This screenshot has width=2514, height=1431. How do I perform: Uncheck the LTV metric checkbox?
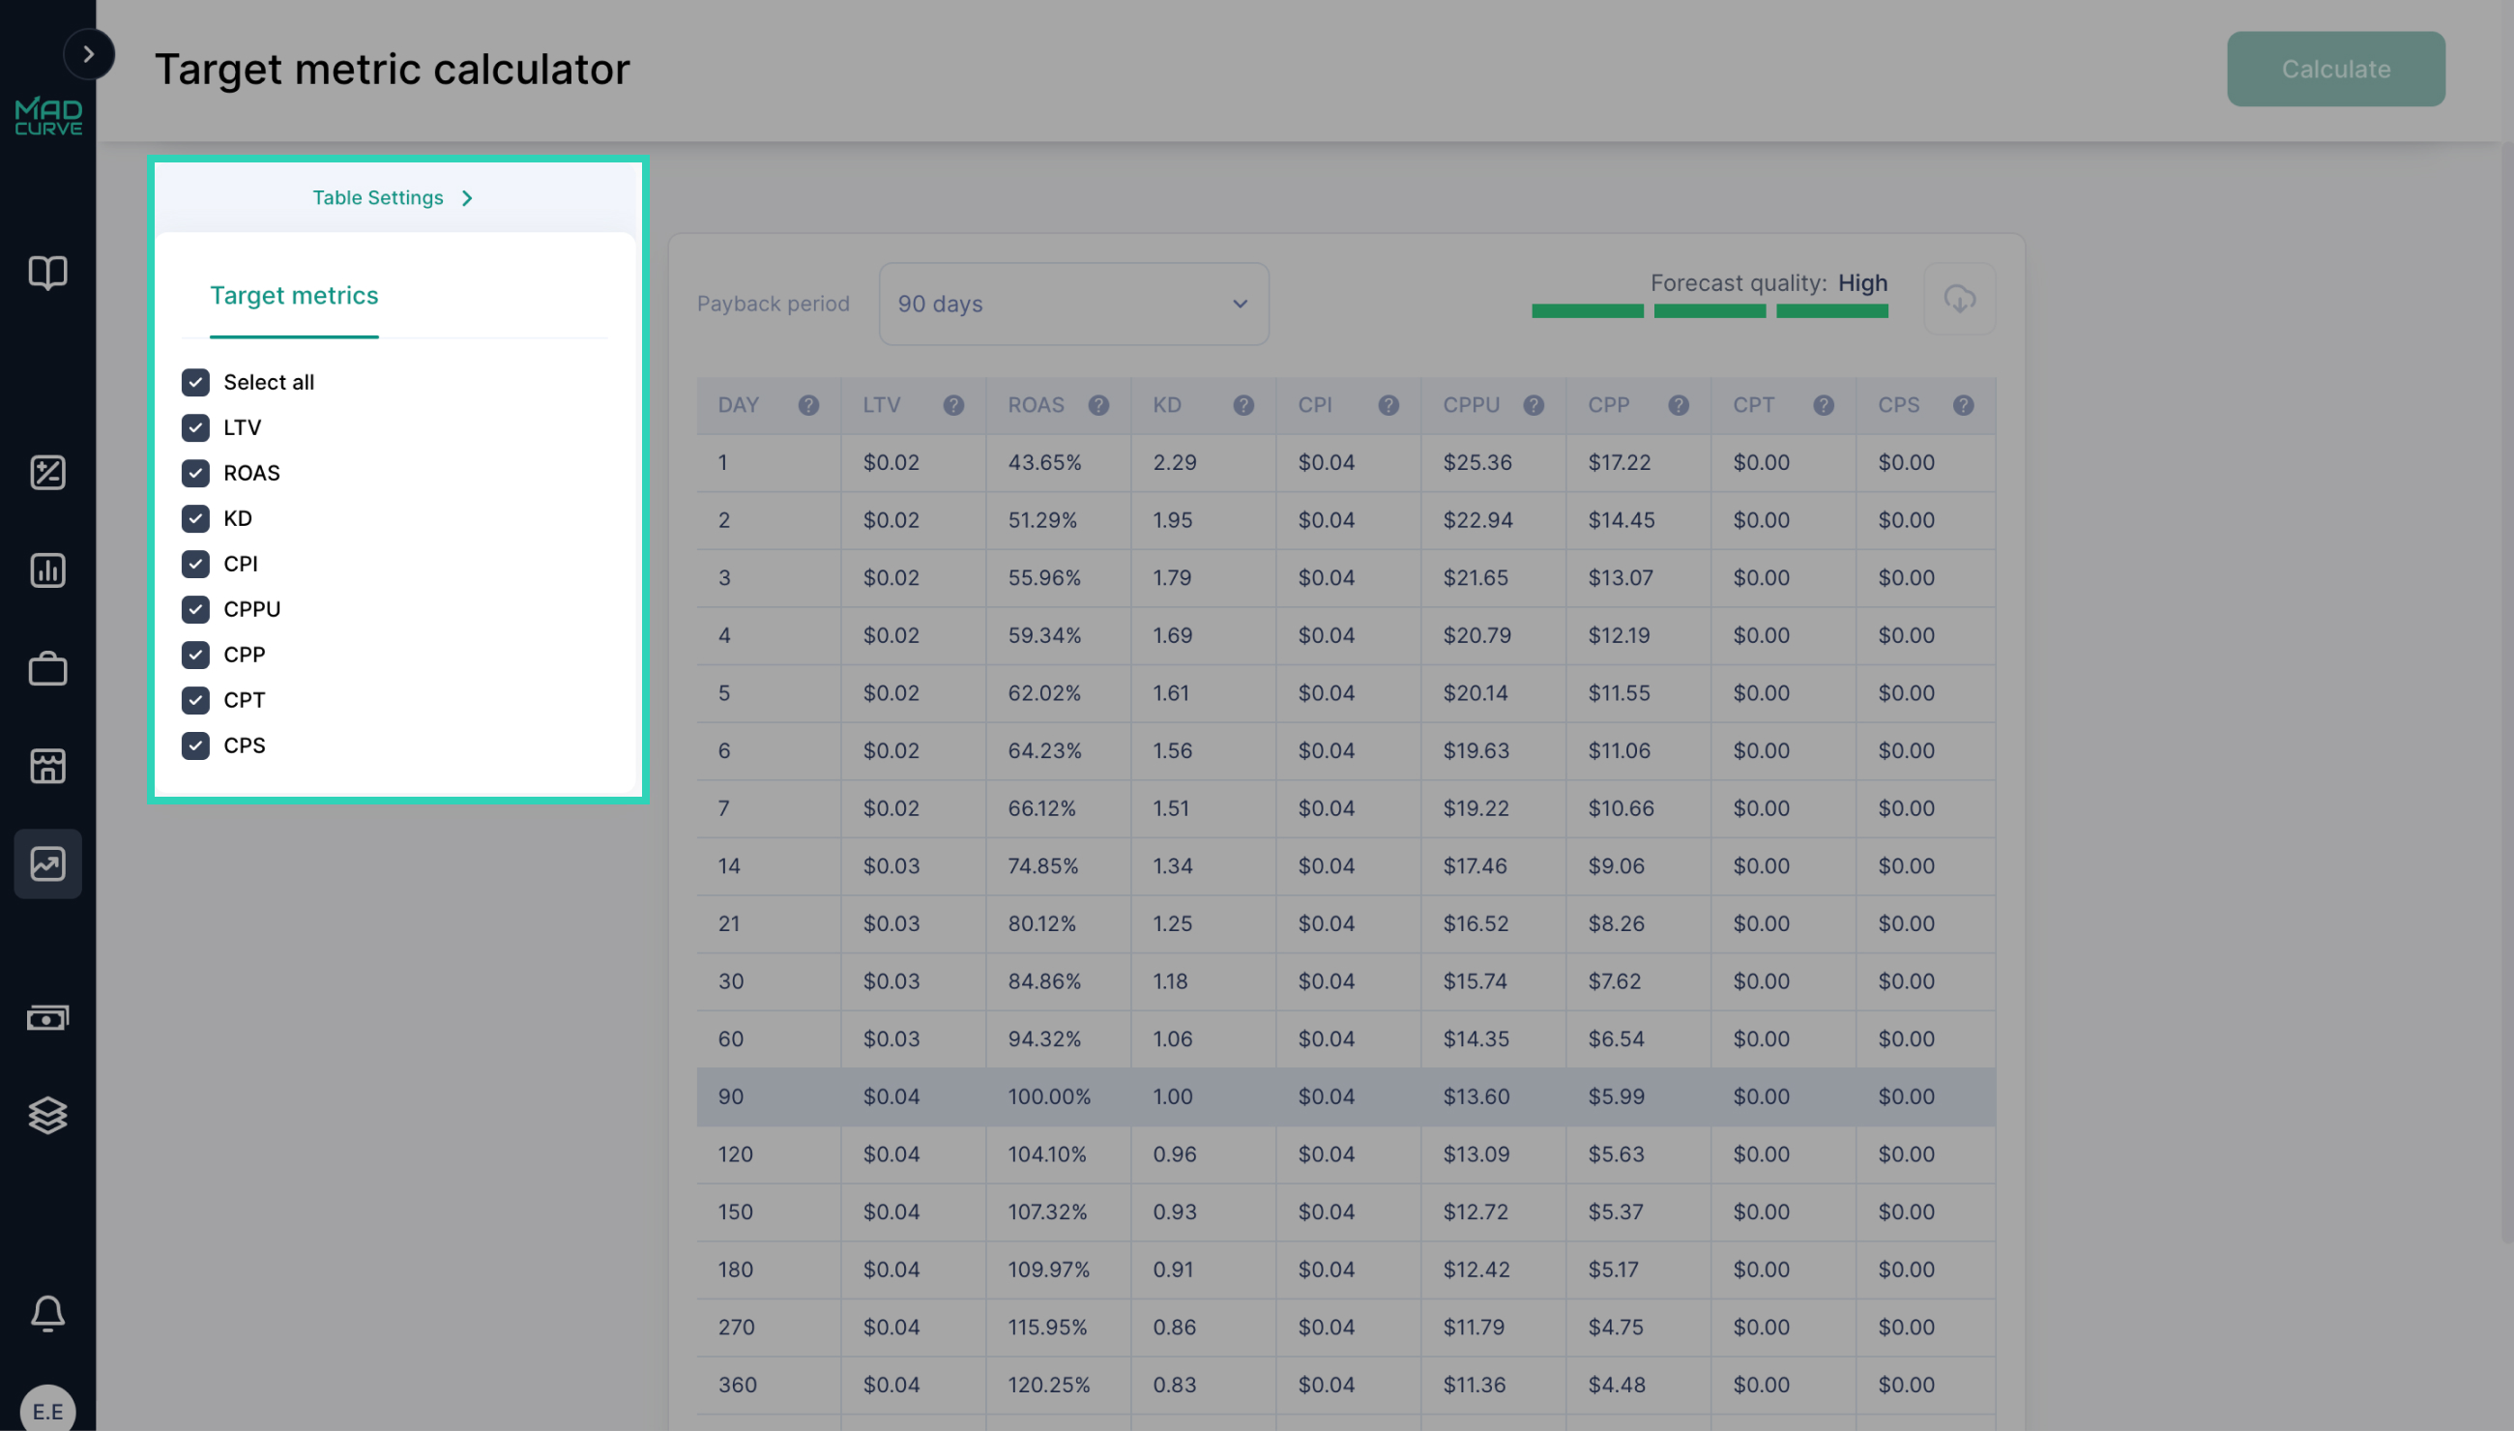tap(195, 427)
